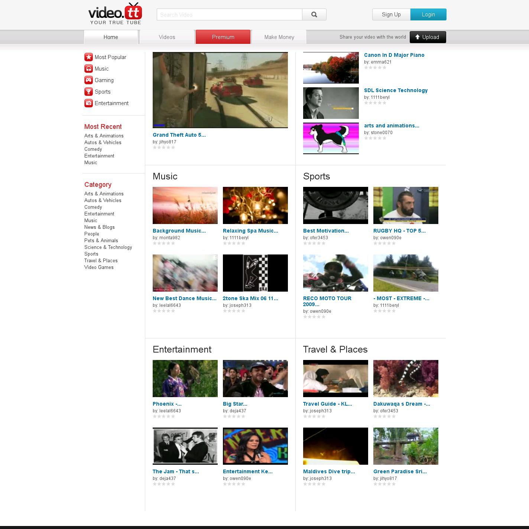The height and width of the screenshot is (529, 529).
Task: Select Science & Technology under Category
Action: coord(108,247)
